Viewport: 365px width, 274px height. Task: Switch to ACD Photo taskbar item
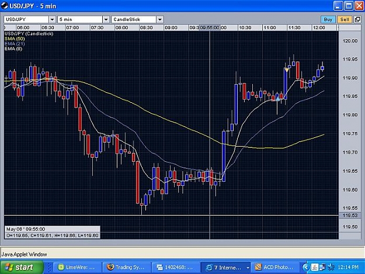click(x=276, y=267)
